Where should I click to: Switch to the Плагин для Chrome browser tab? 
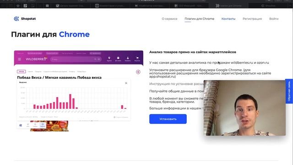229,6
